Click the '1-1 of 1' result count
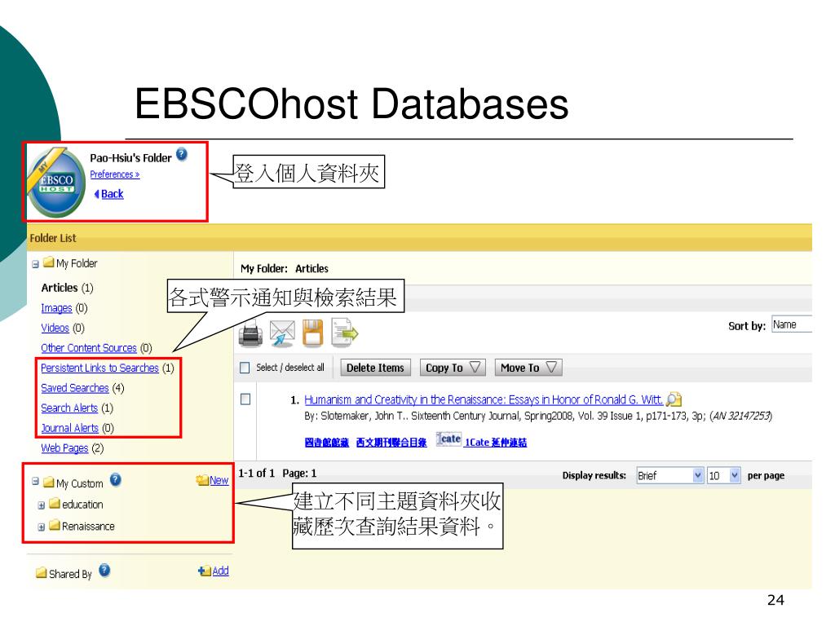 (x=256, y=474)
